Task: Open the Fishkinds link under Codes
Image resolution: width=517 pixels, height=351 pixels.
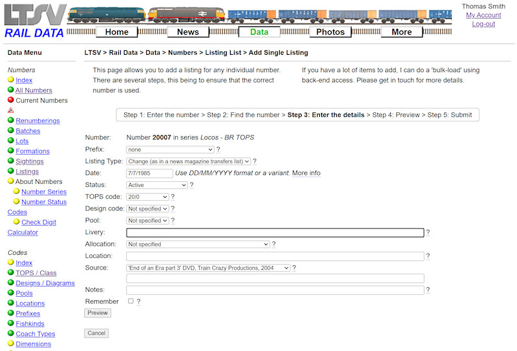Action: (30, 324)
